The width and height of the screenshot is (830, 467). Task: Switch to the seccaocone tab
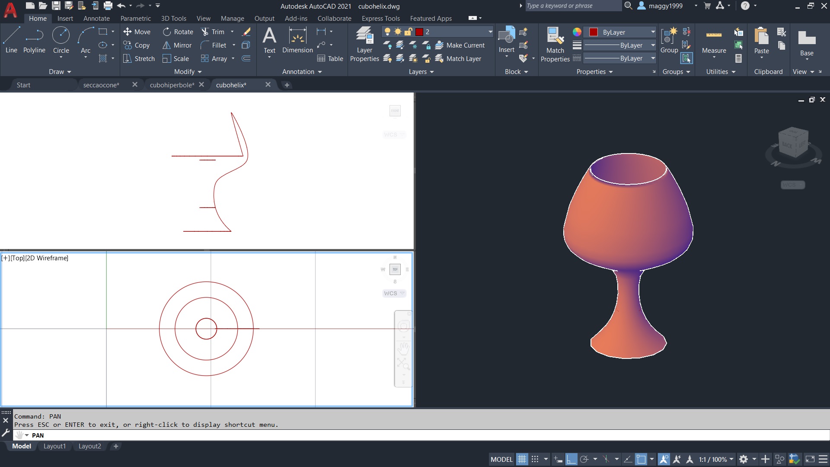pyautogui.click(x=100, y=84)
